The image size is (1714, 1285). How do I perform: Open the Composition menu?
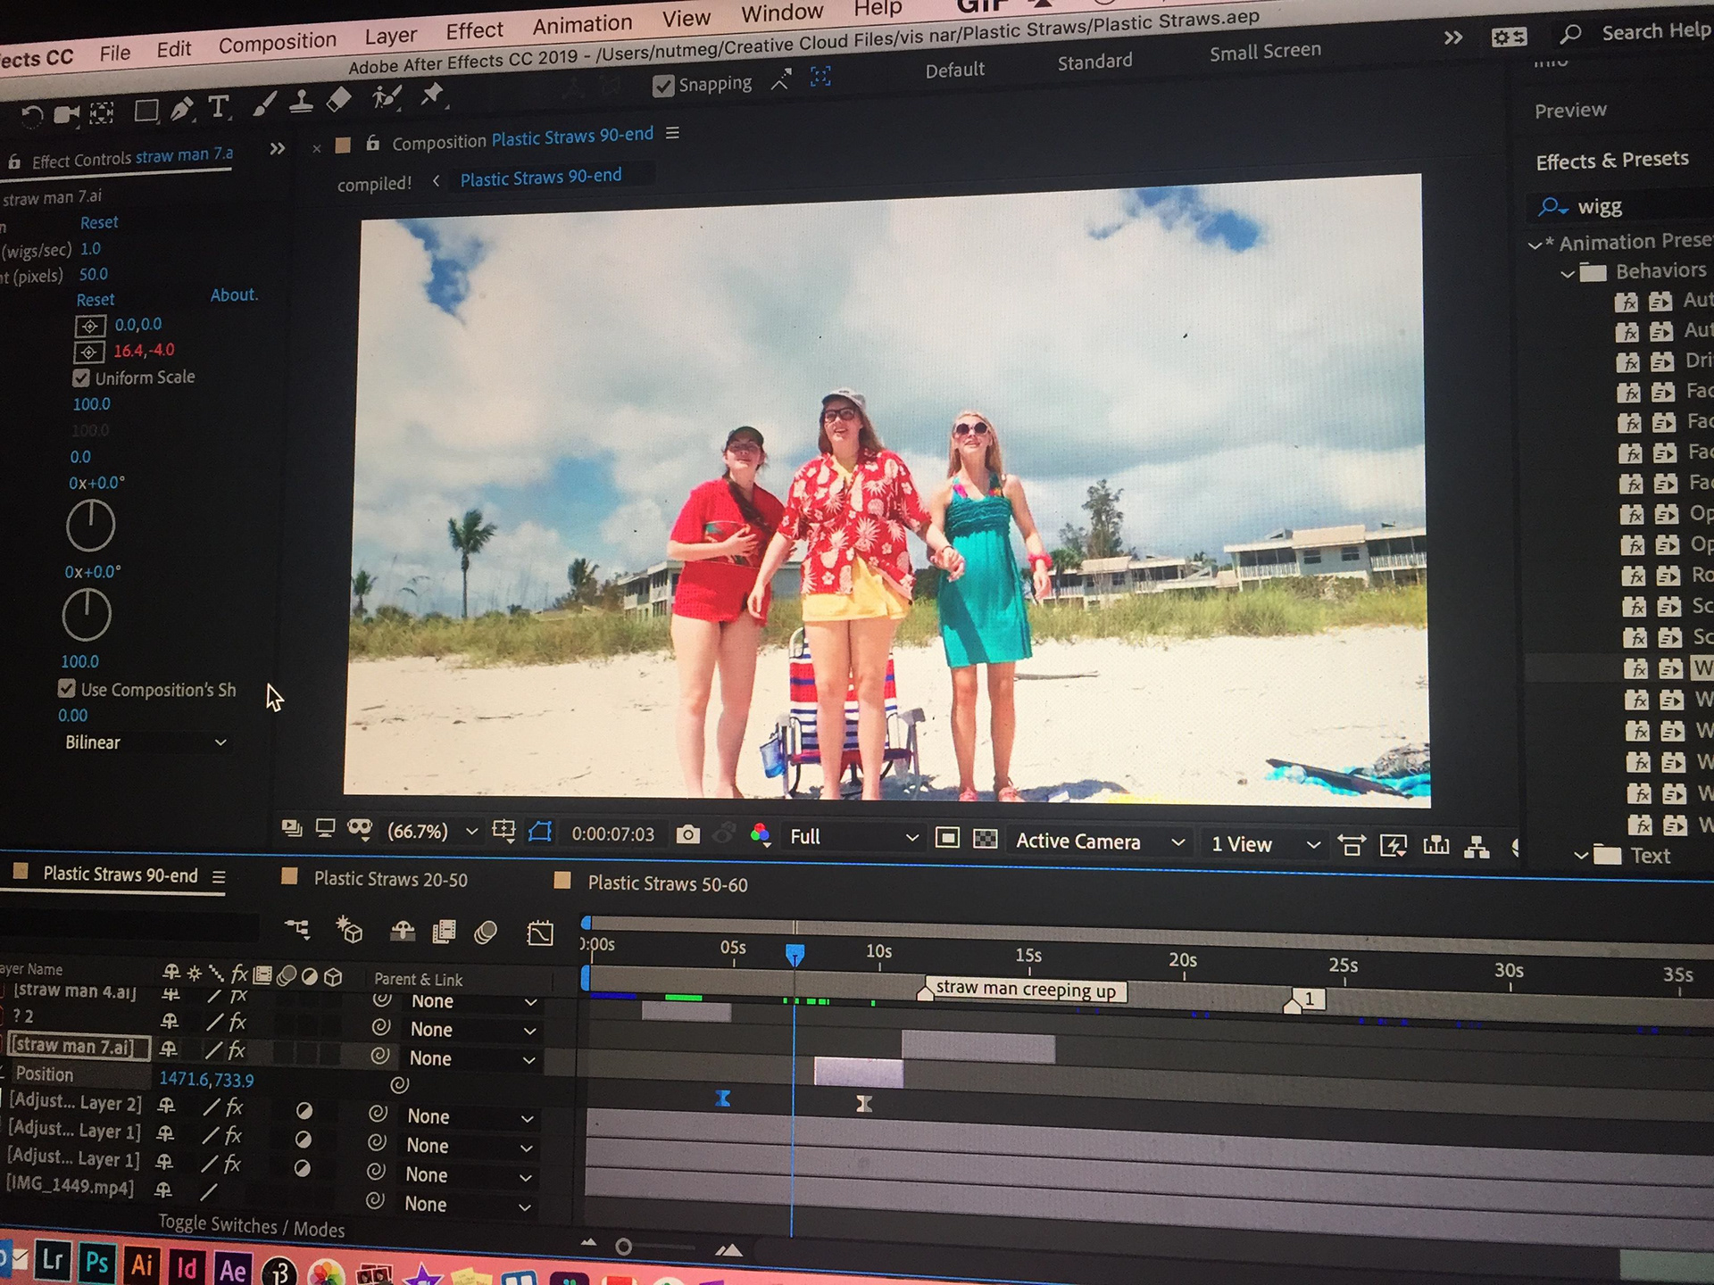pyautogui.click(x=278, y=42)
